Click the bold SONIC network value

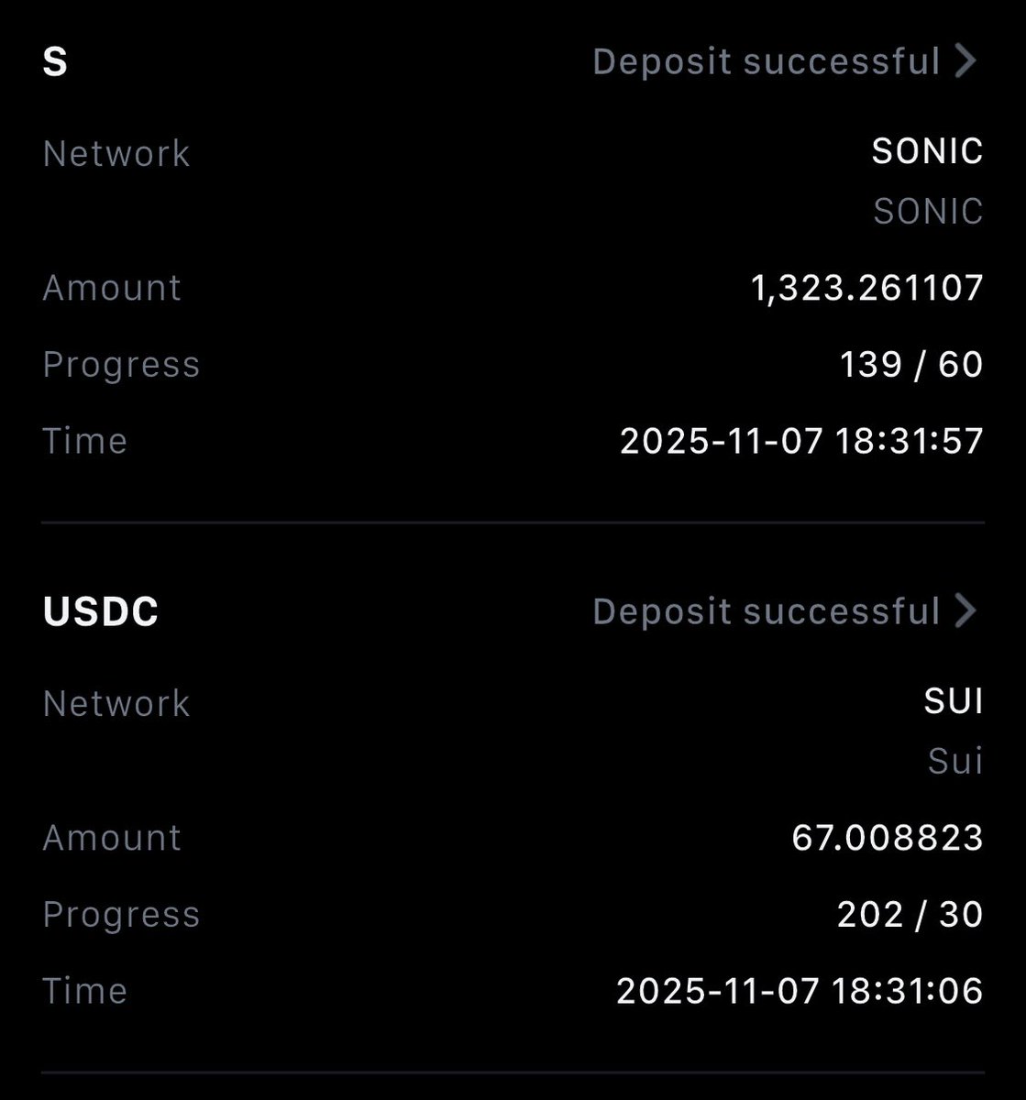[x=927, y=151]
